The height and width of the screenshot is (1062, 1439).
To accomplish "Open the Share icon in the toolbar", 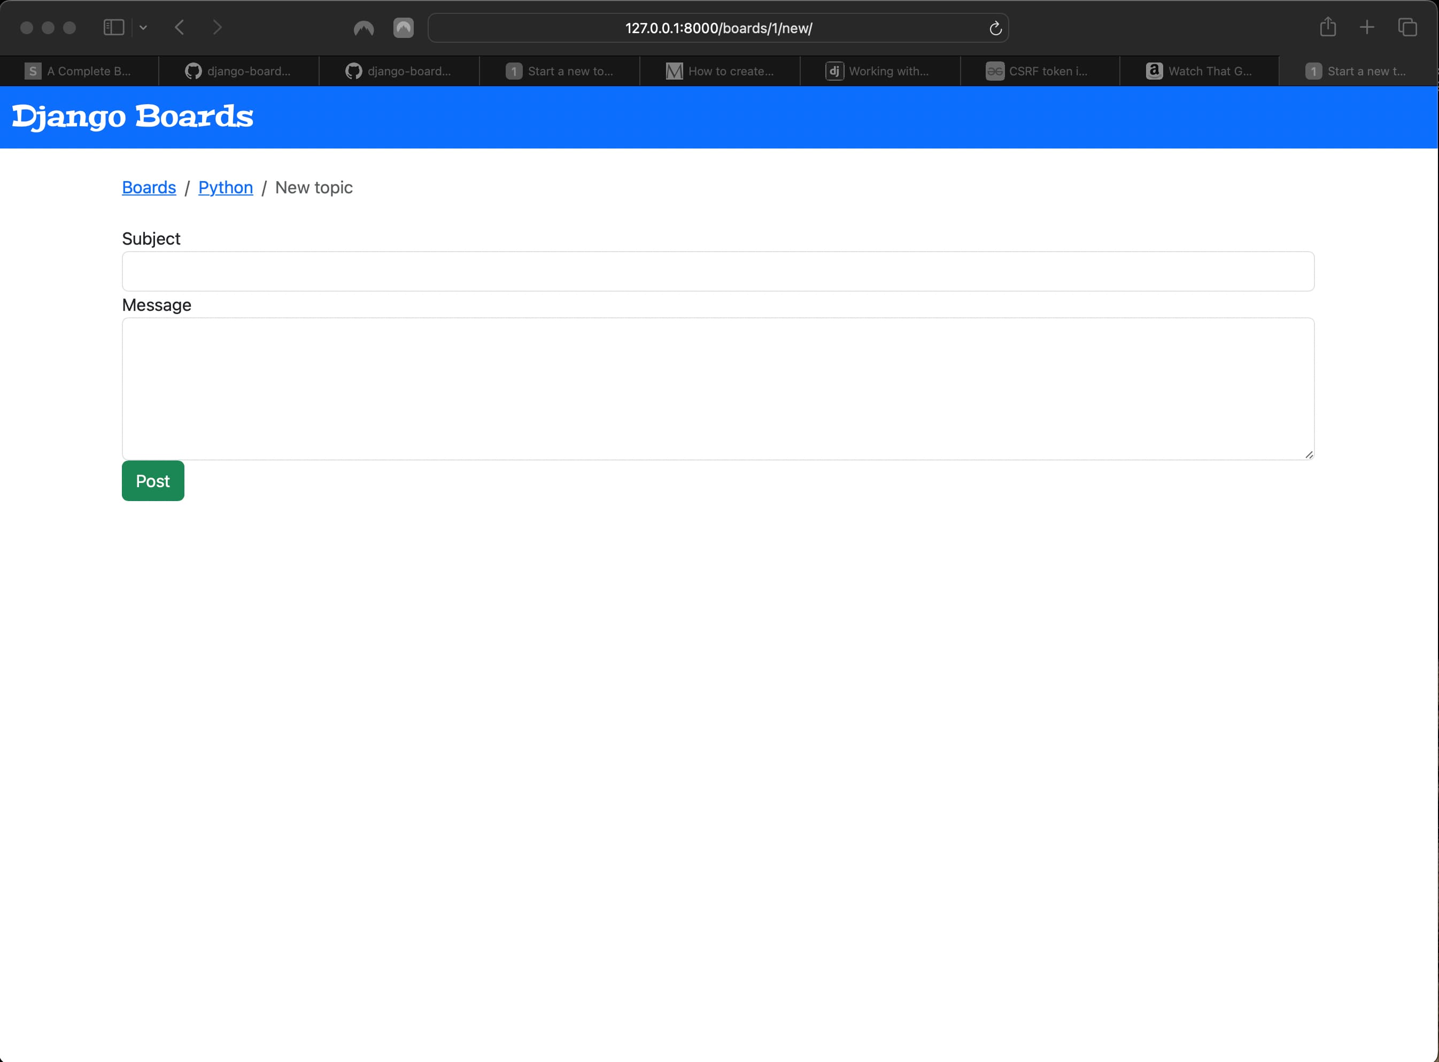I will (x=1328, y=27).
